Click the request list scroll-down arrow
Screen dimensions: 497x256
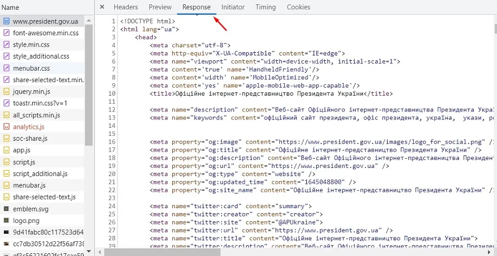tap(89, 252)
